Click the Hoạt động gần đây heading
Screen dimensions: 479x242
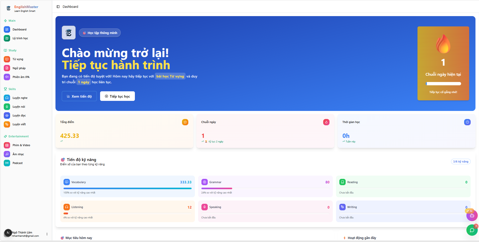click(x=362, y=238)
